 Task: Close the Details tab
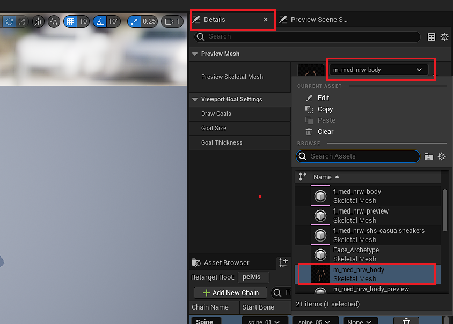[x=266, y=20]
